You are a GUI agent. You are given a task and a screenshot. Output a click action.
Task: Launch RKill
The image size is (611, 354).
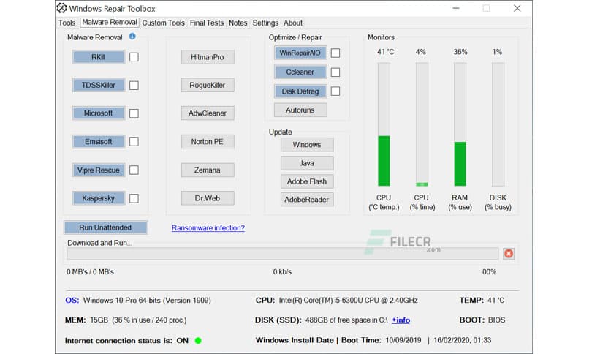click(98, 57)
